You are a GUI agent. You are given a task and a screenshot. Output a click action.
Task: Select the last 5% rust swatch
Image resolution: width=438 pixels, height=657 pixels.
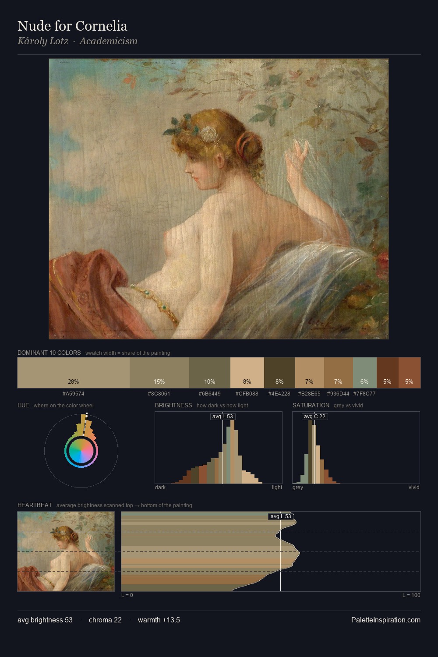click(x=410, y=373)
